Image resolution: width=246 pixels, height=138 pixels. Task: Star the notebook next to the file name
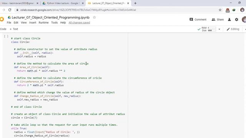pos(94,17)
